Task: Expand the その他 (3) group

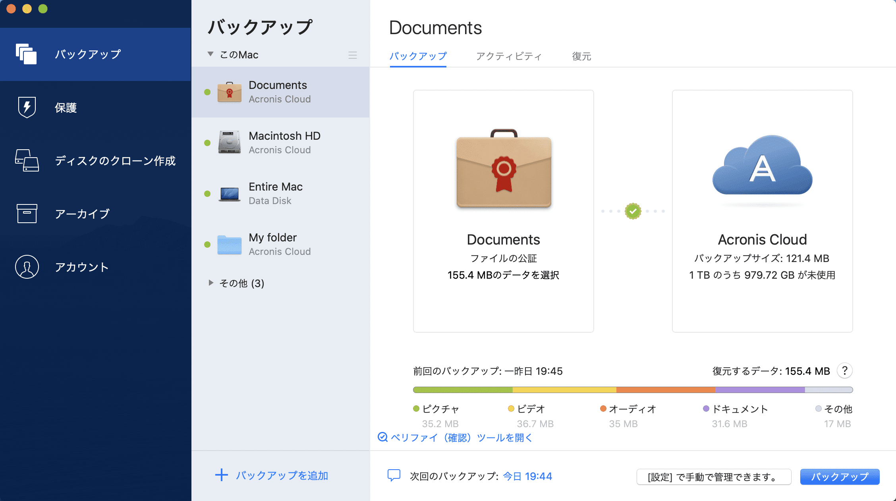Action: [x=211, y=283]
